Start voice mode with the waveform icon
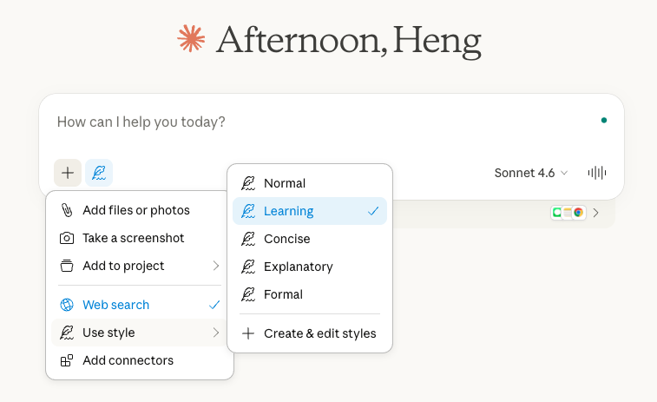 click(597, 173)
